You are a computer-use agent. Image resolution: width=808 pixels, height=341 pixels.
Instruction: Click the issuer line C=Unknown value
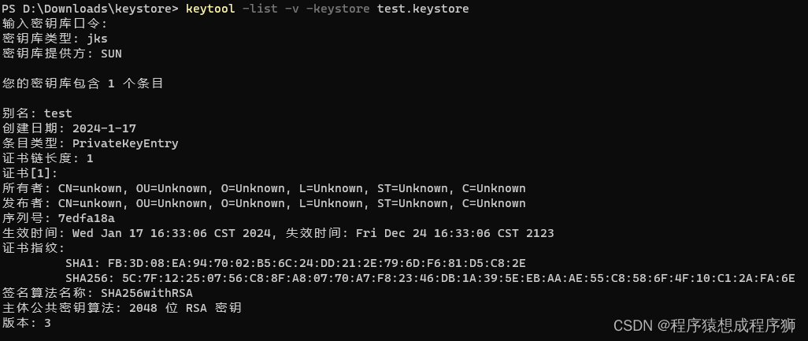click(494, 203)
